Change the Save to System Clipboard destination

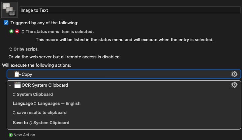[49, 123]
